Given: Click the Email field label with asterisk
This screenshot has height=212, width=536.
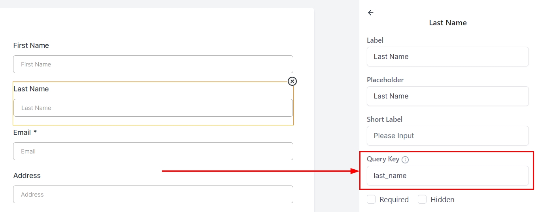Looking at the screenshot, I should point(25,132).
